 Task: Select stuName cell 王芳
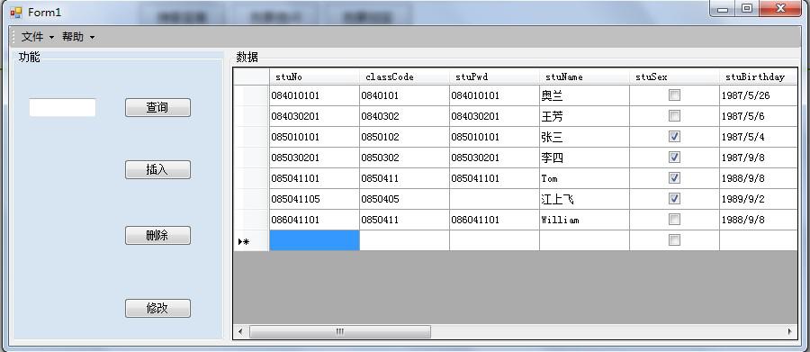point(584,116)
